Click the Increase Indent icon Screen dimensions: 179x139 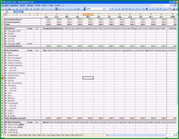[160, 9]
